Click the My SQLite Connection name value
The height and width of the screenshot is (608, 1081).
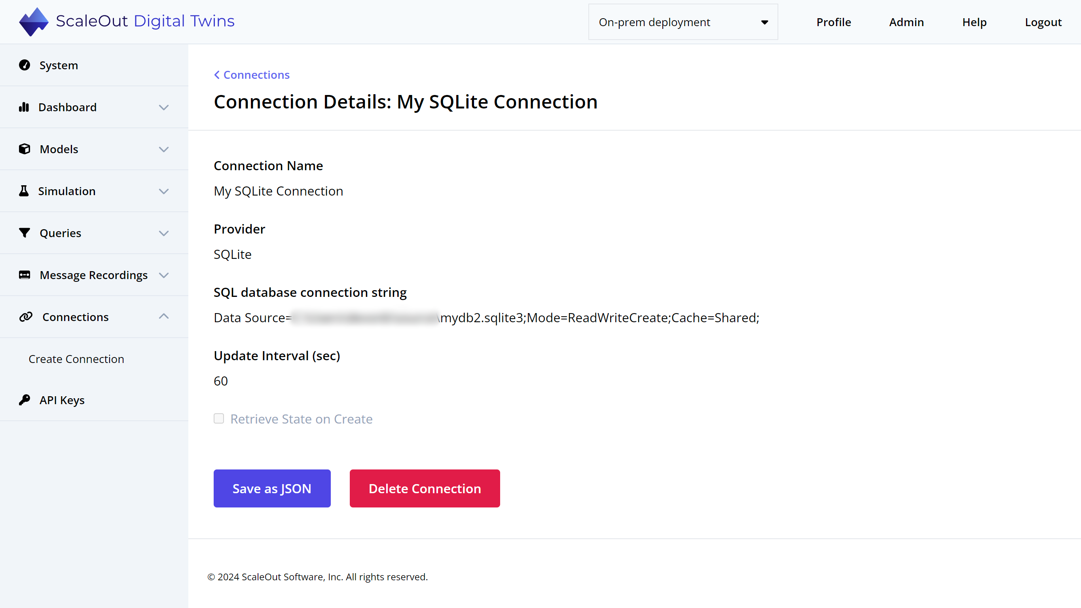tap(278, 192)
